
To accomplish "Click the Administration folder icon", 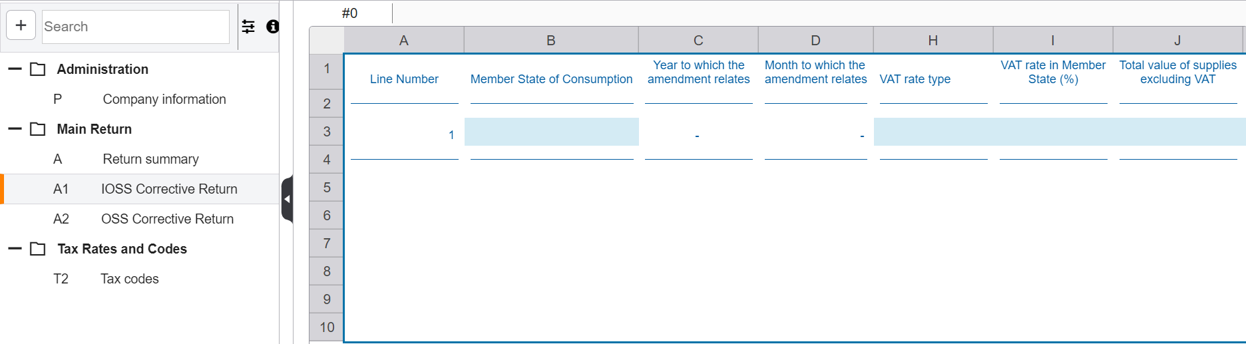I will point(38,69).
